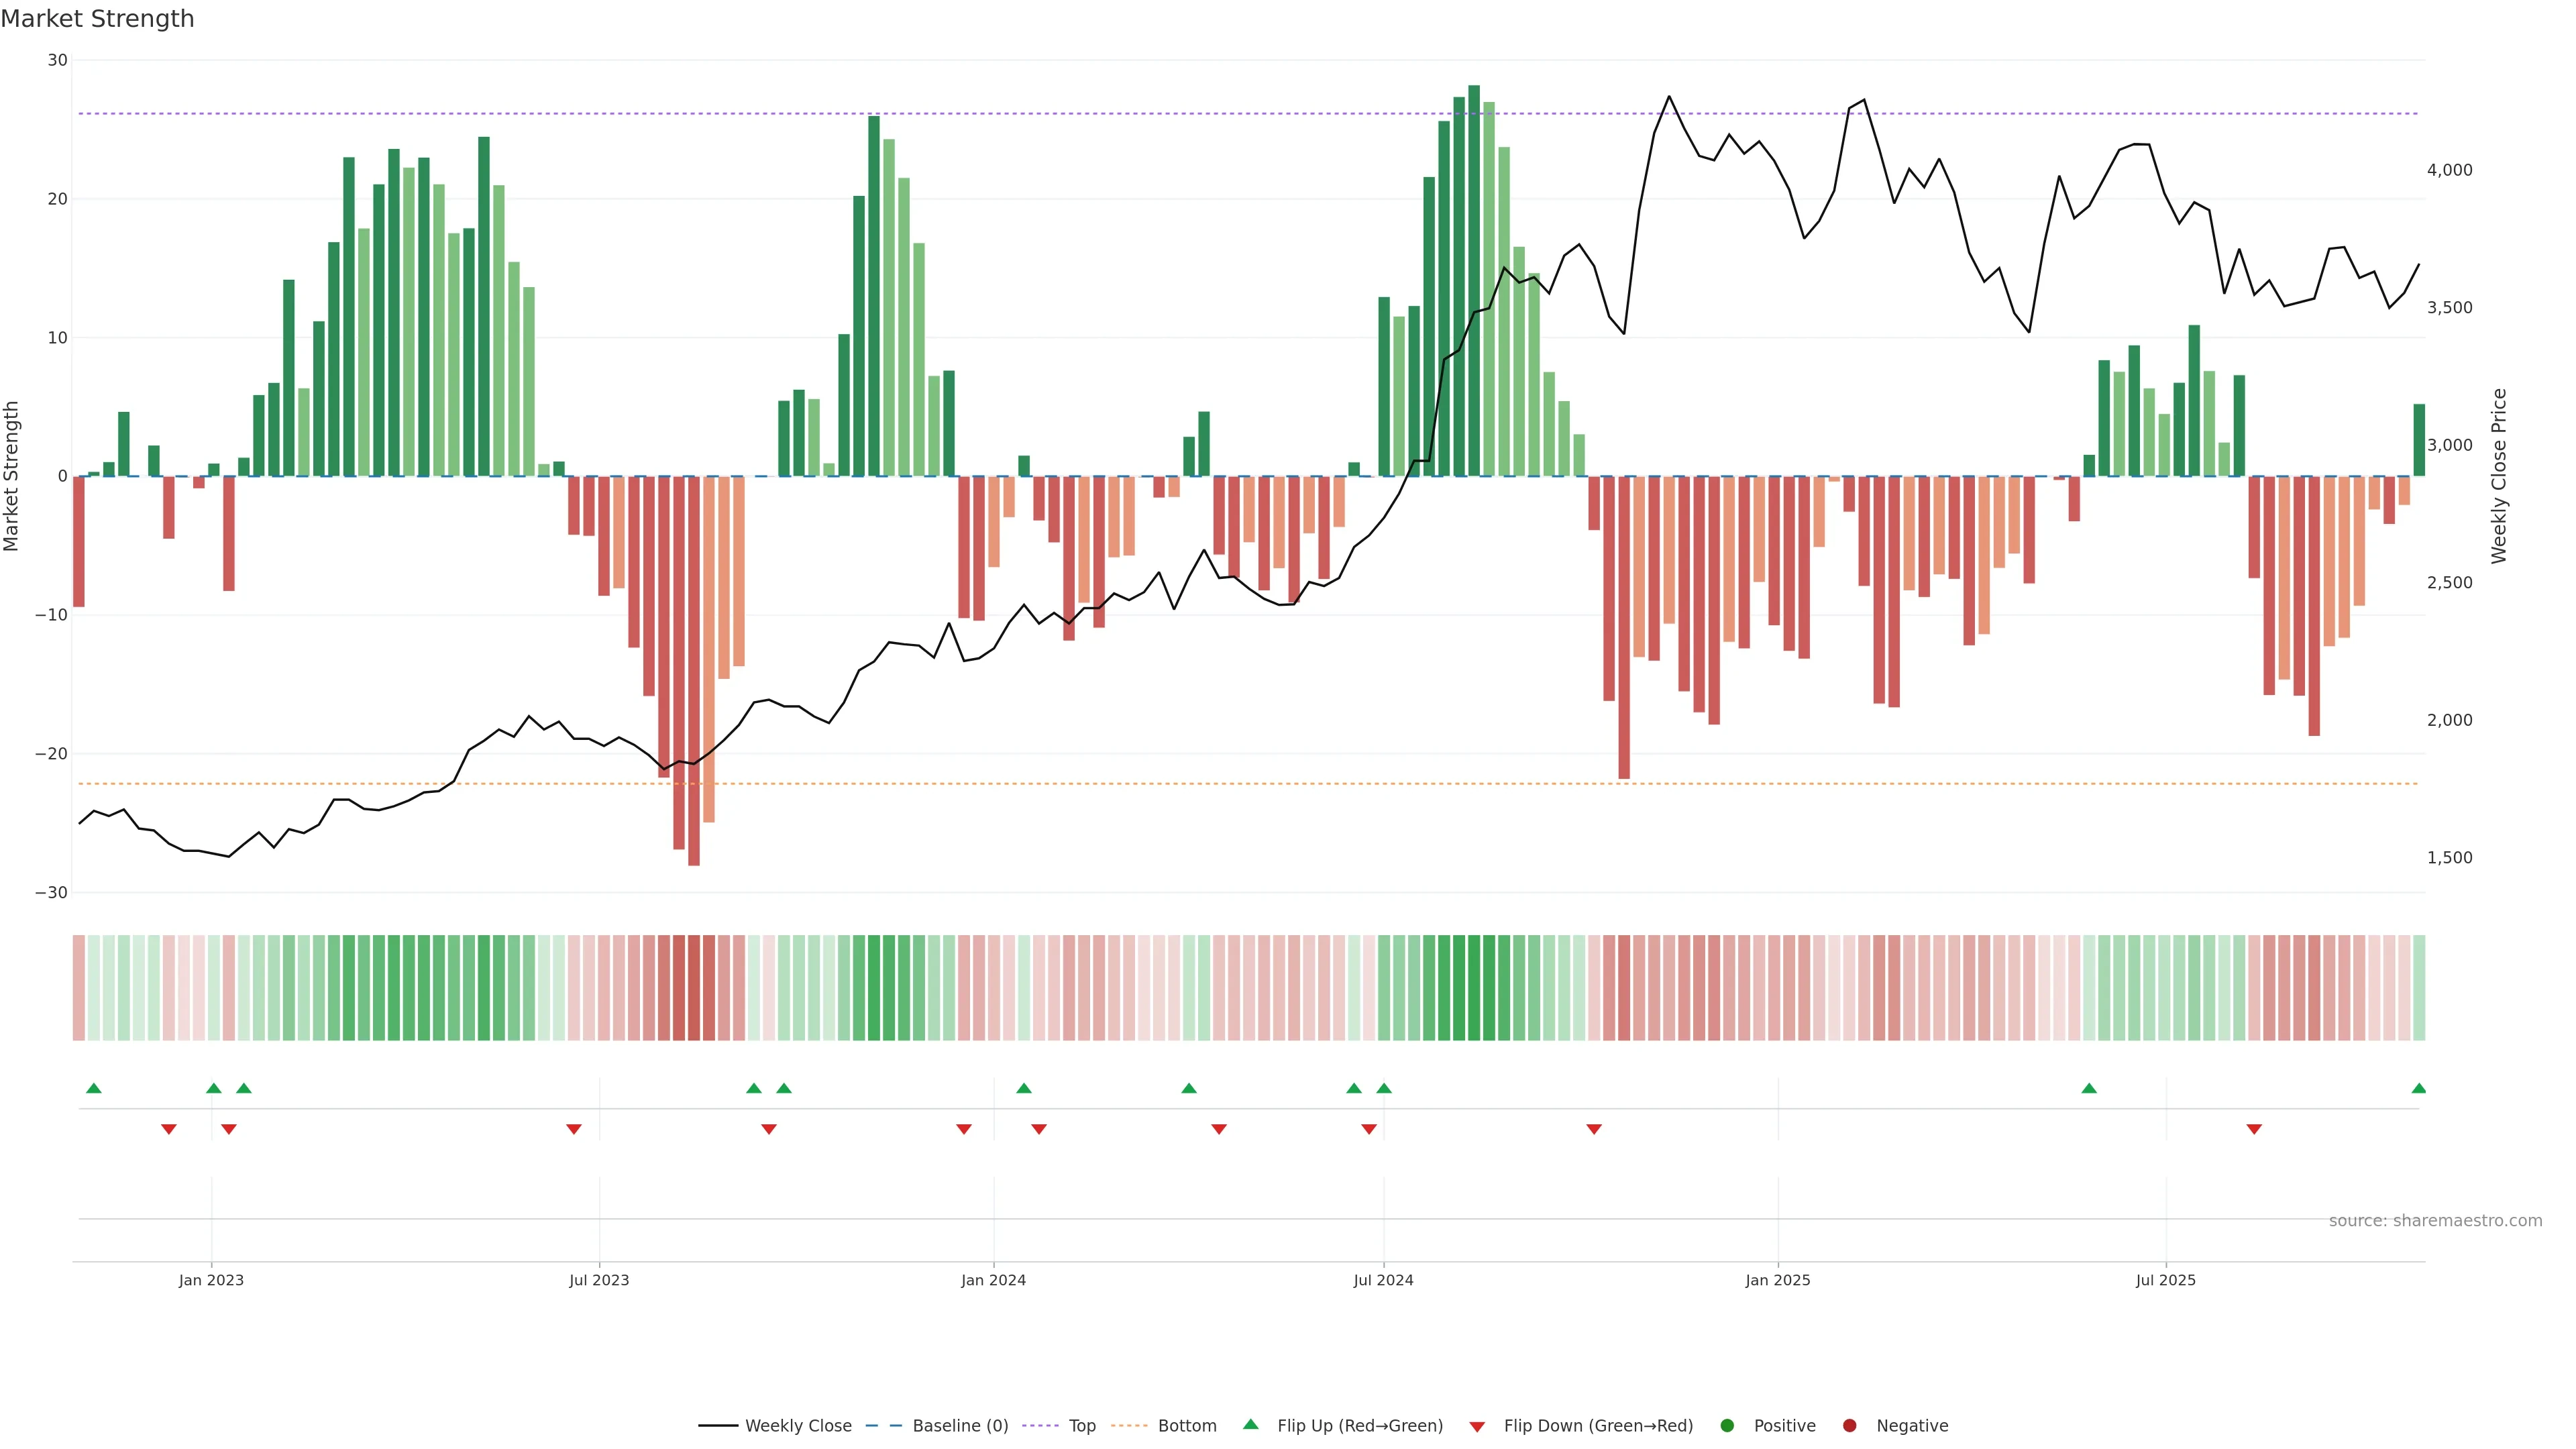
Task: Click the Negative red circle legend icon
Action: (x=1849, y=1425)
